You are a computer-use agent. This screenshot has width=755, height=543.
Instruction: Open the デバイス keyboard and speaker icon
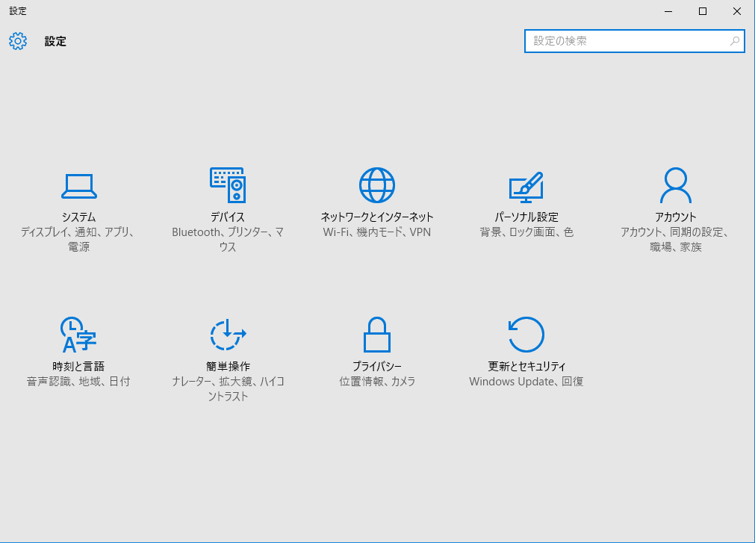tap(228, 185)
